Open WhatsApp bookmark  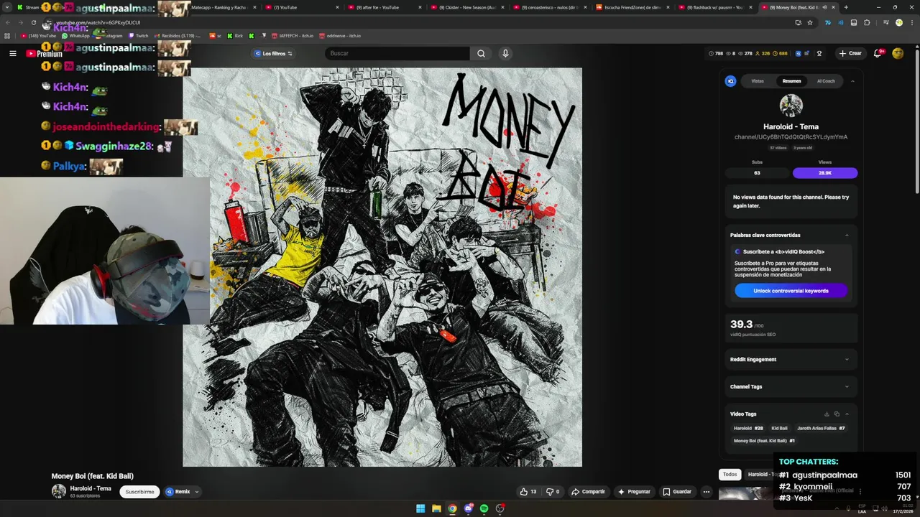tap(76, 35)
